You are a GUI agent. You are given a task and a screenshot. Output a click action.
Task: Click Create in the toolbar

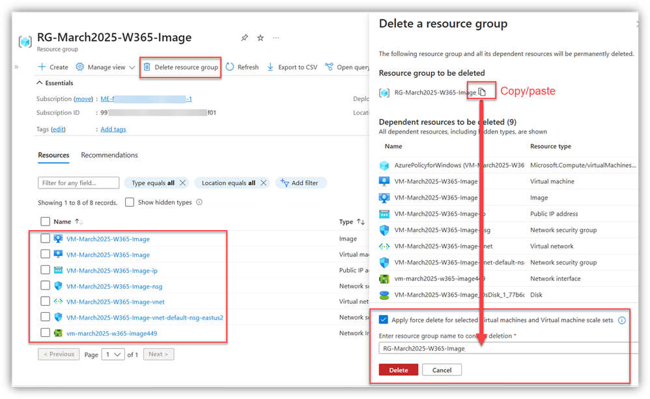click(x=53, y=67)
